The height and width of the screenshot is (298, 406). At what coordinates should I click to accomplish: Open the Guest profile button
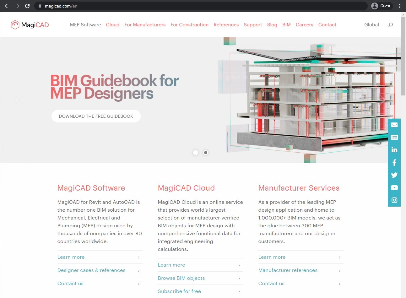[x=381, y=6]
